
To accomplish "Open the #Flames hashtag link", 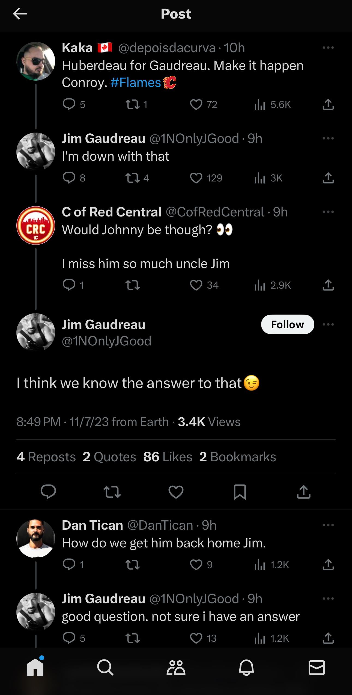I will coord(136,83).
